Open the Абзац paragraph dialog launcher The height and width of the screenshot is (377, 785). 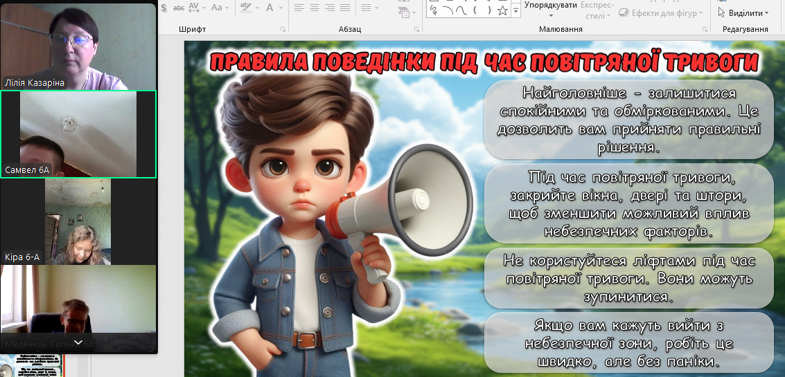(x=416, y=30)
